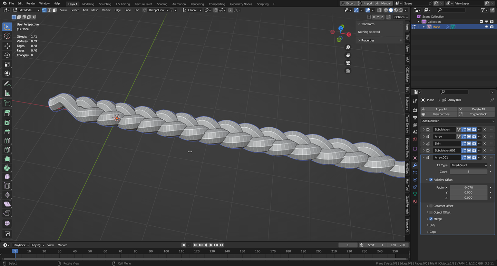Select the Measure tool
497x266 pixels.
pyautogui.click(x=7, y=93)
